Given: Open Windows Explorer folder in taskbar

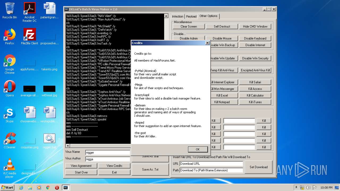Looking at the screenshot, I should (x=30, y=188).
